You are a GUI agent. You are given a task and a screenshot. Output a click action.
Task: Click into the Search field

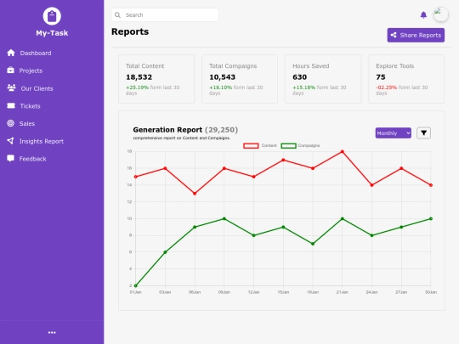[165, 15]
